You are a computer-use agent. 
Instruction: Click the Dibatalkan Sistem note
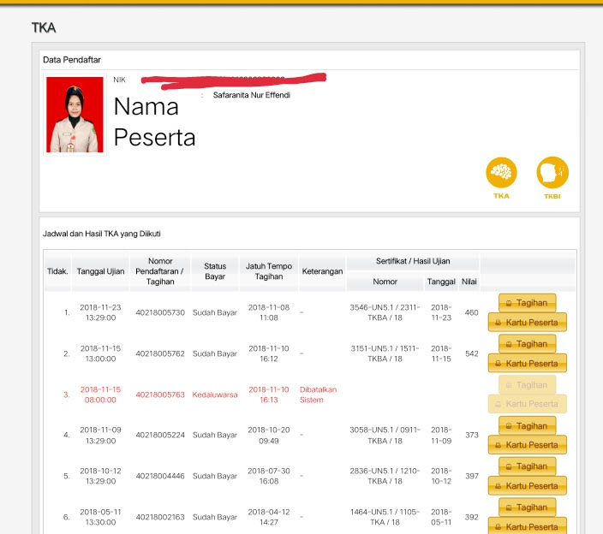click(x=318, y=395)
